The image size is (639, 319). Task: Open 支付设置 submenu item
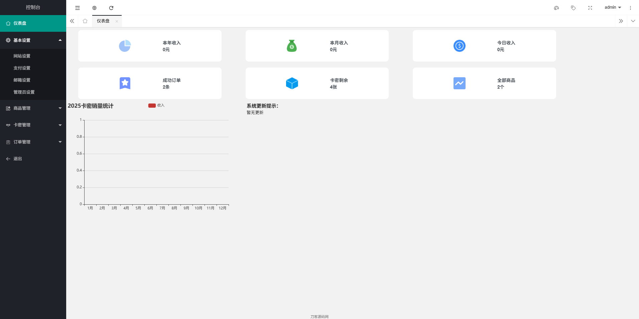tap(22, 68)
